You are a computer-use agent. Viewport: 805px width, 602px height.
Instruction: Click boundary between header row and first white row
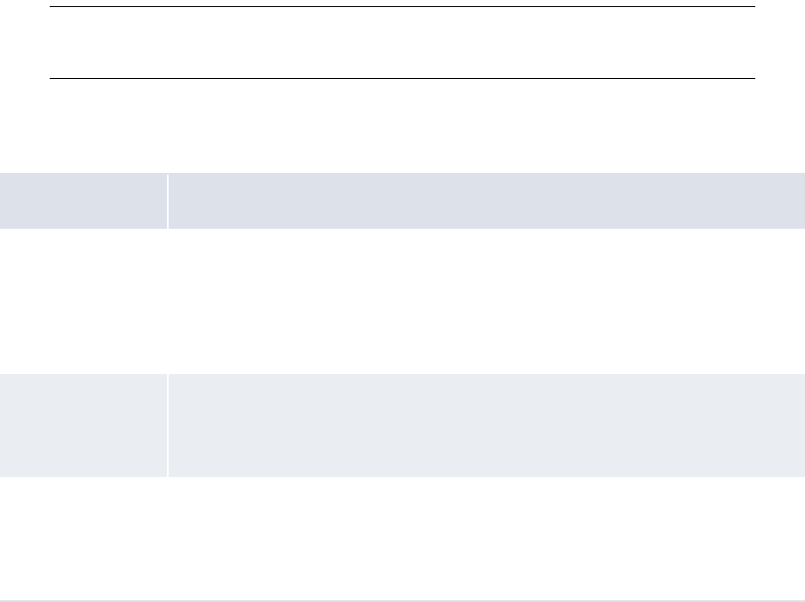click(x=403, y=229)
